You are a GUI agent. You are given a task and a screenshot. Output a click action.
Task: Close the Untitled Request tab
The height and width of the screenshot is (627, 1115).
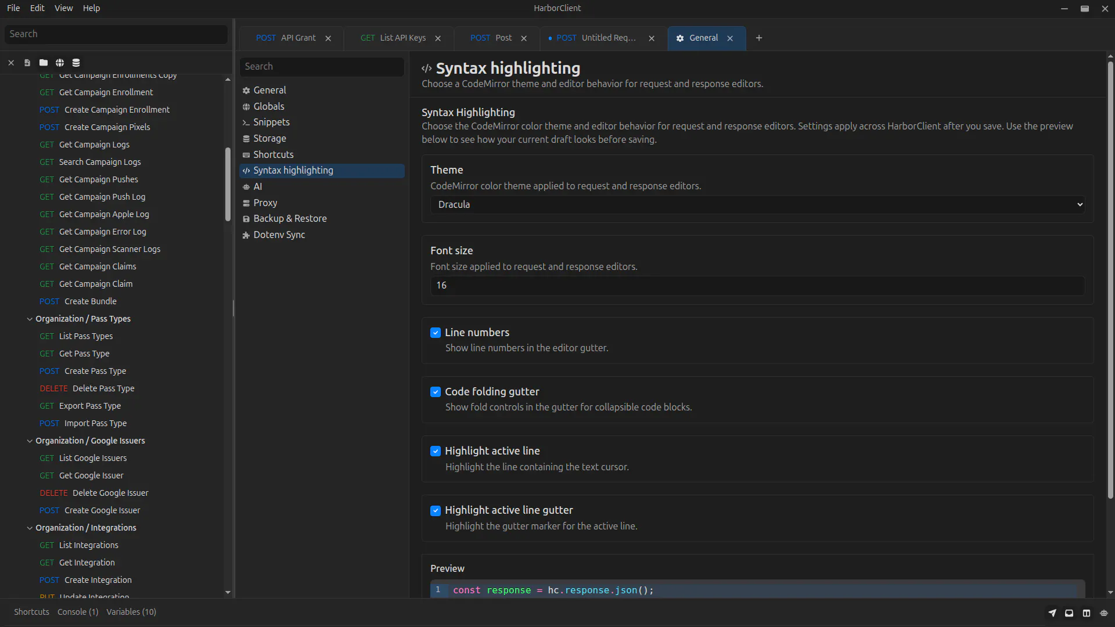[652, 38]
